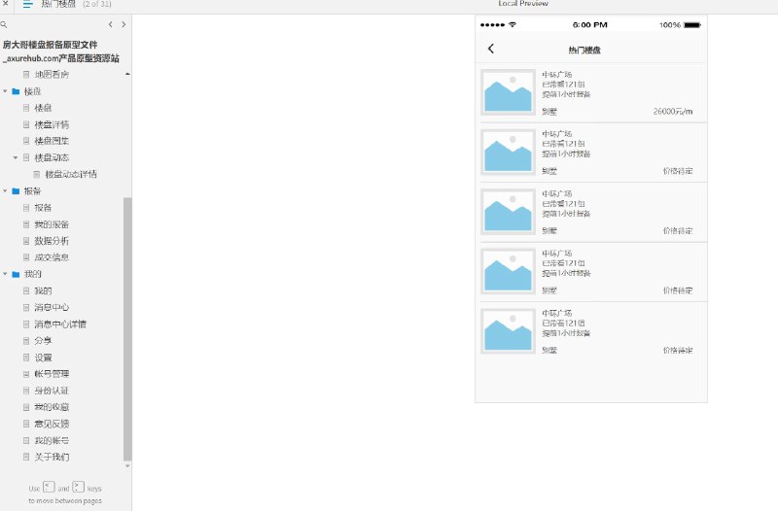Image resolution: width=778 pixels, height=511 pixels.
Task: Collapse the 我的 folder arrow
Action: click(x=5, y=274)
